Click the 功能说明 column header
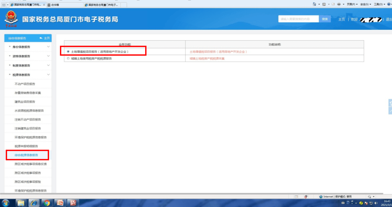The height and width of the screenshot is (207, 392). point(274,44)
